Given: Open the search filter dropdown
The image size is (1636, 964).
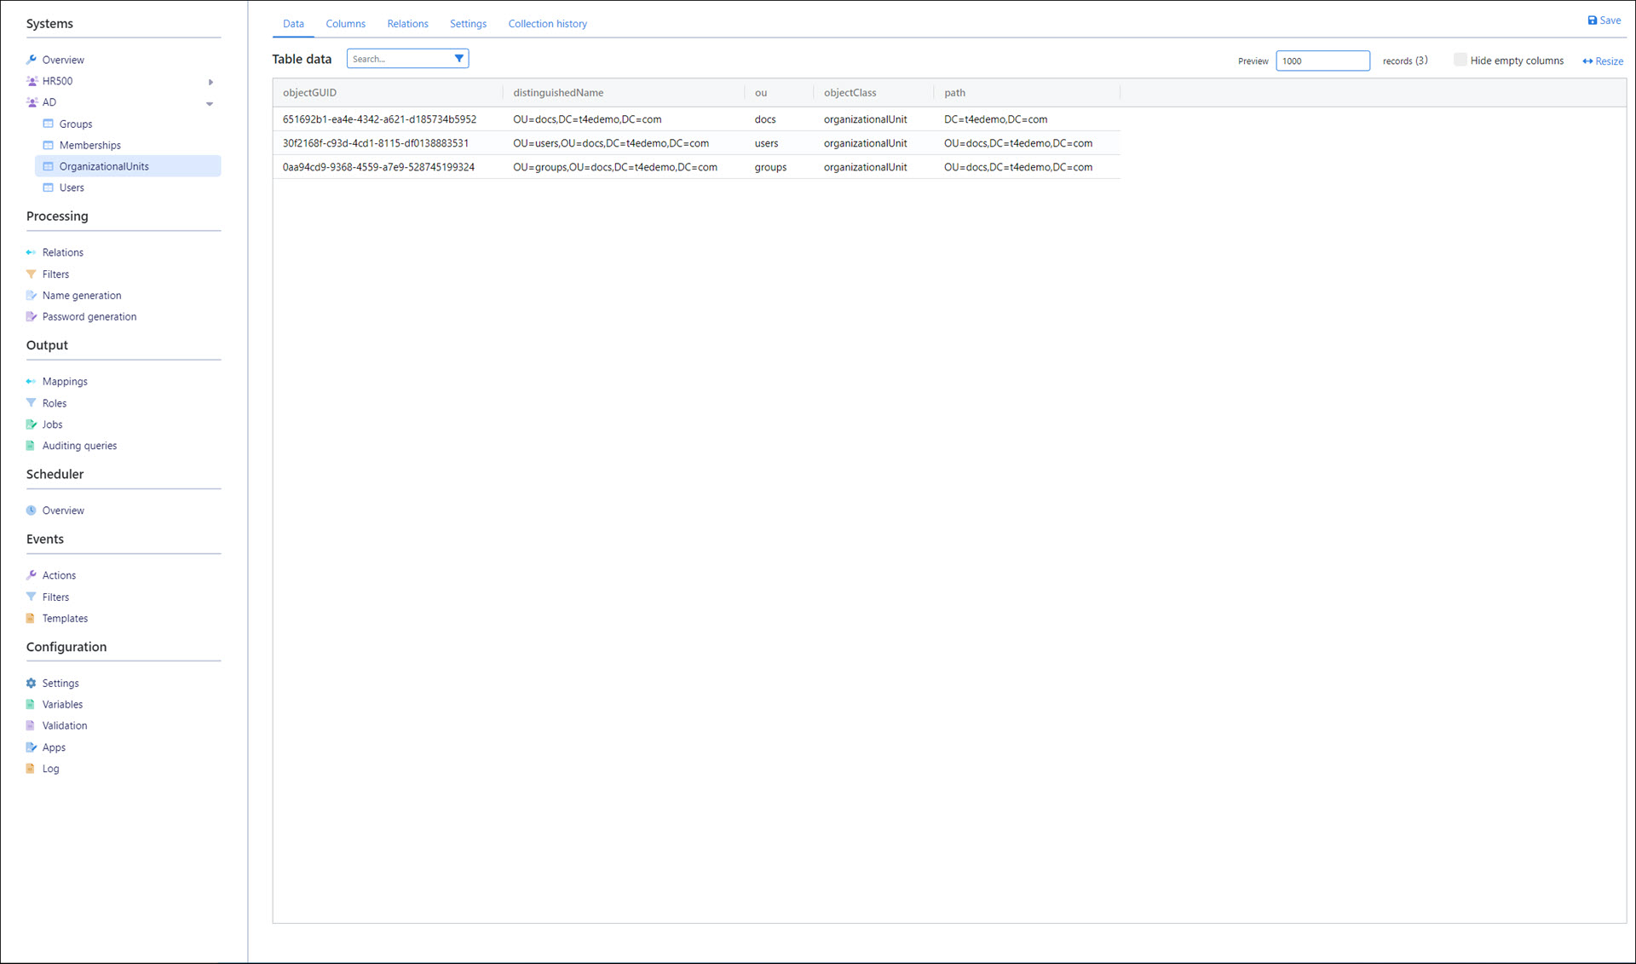Looking at the screenshot, I should click(458, 59).
